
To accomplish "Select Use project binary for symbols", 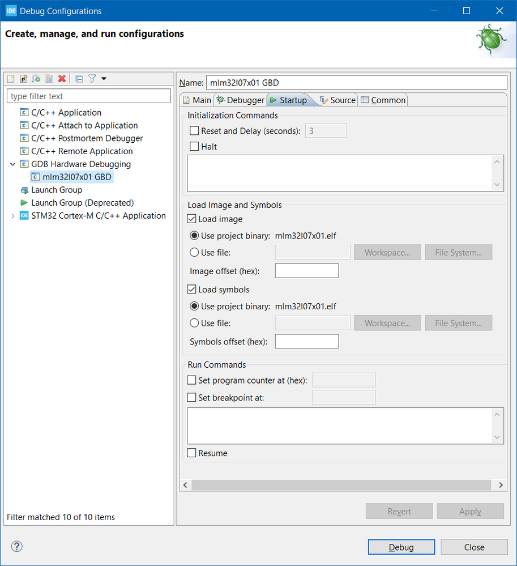I will click(194, 306).
